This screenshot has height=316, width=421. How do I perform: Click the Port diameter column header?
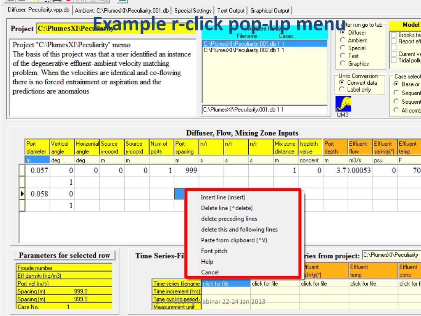[x=37, y=148]
